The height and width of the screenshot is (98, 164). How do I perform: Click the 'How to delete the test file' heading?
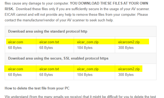coord(37,88)
